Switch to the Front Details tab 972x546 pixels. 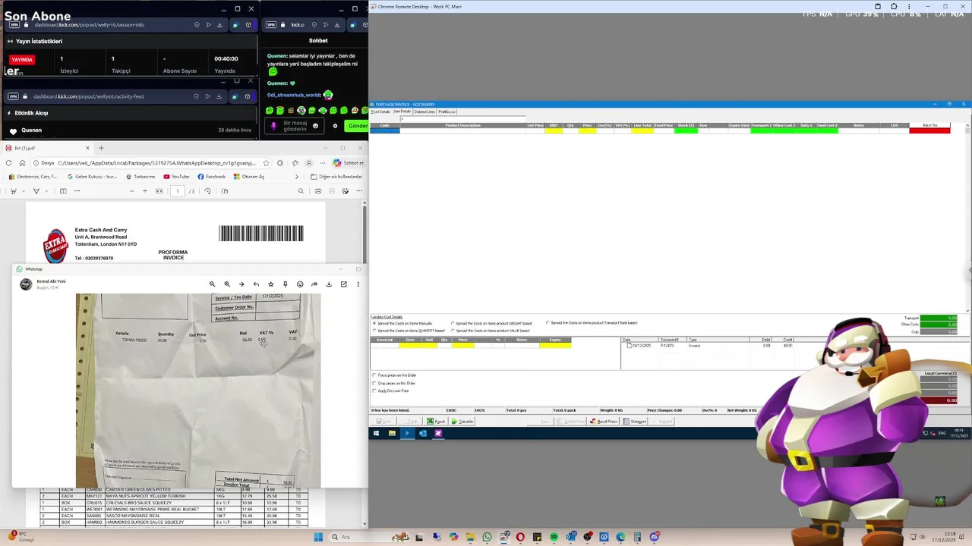(380, 111)
